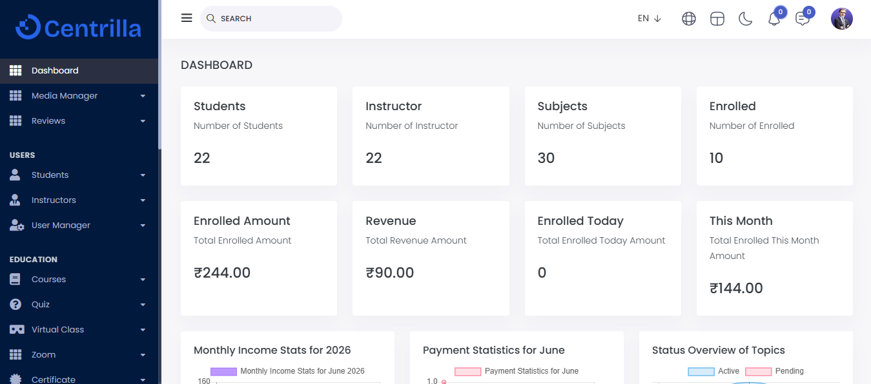Image resolution: width=871 pixels, height=384 pixels.
Task: Open the Instructors menu item
Action: tap(79, 200)
